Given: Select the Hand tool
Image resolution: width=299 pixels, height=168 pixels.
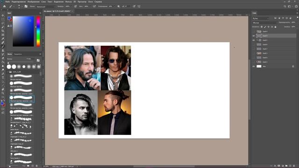Looking at the screenshot, I should point(3,89).
